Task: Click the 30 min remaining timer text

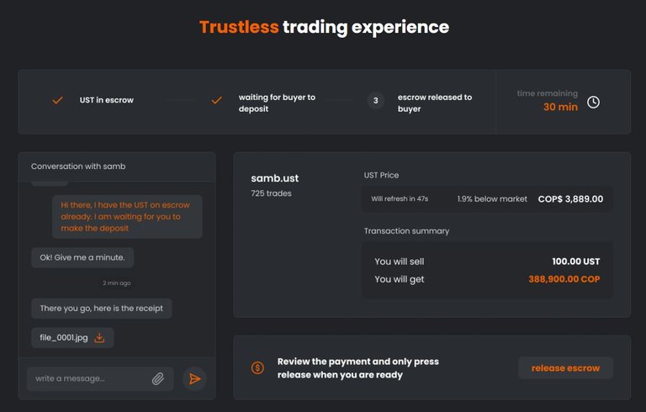Action: tap(560, 107)
